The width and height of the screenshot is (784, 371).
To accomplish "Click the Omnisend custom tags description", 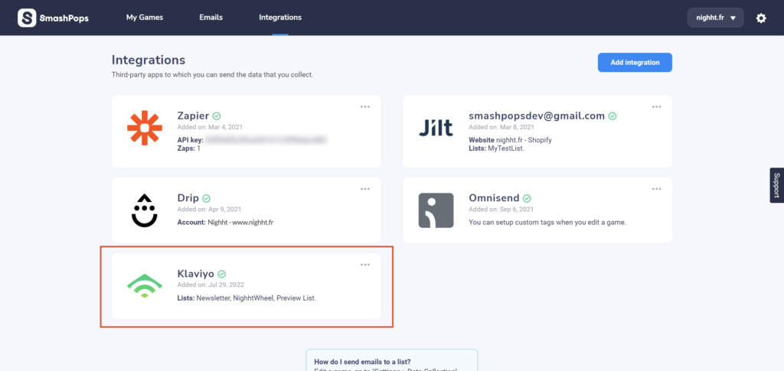I will (x=547, y=222).
